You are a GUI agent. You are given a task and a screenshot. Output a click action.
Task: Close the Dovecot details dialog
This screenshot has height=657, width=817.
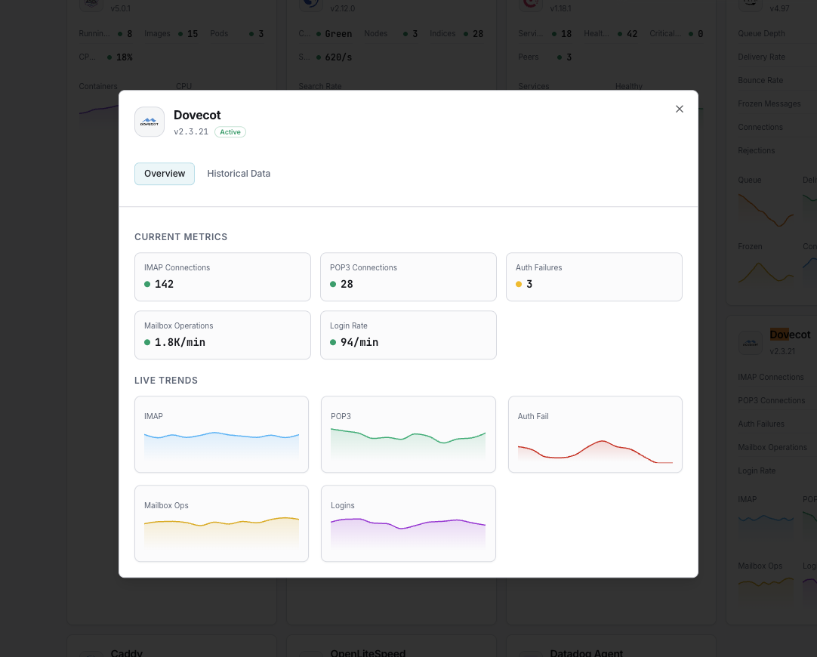click(x=679, y=109)
